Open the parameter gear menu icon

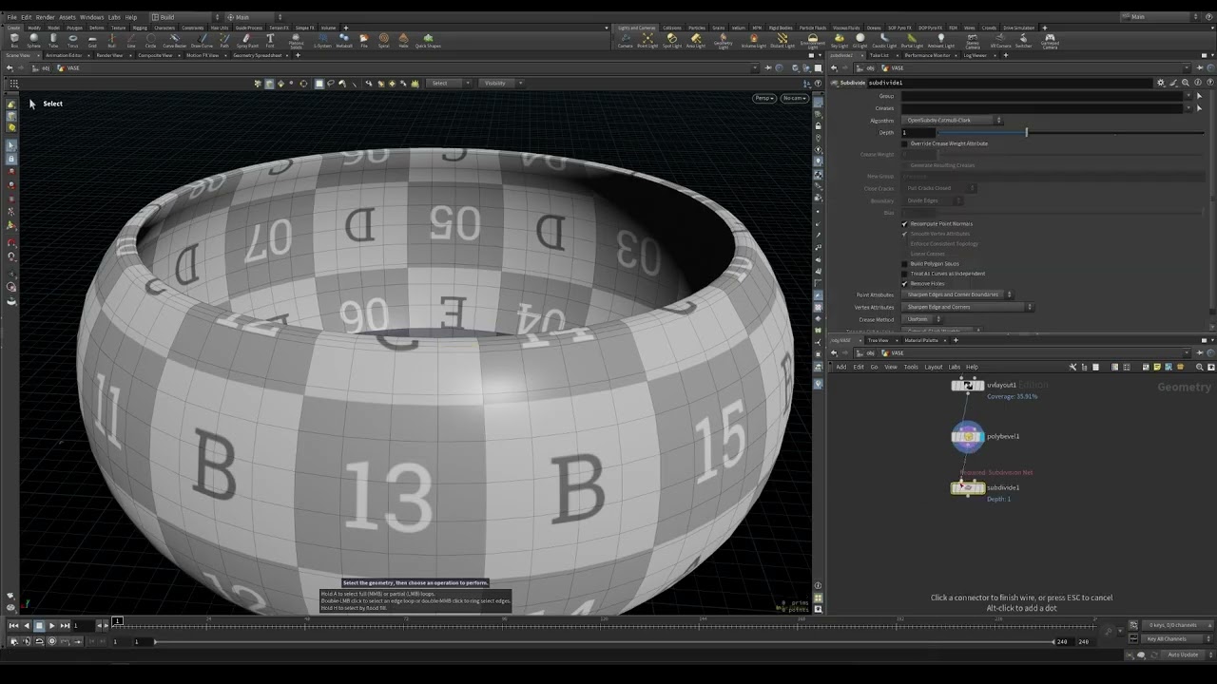(1160, 83)
